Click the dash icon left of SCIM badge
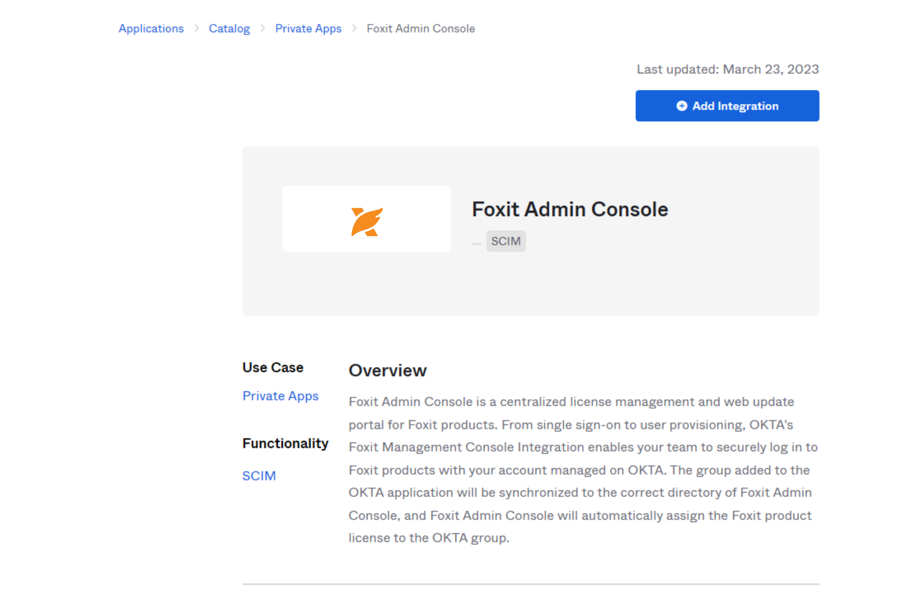This screenshot has width=904, height=597. (x=476, y=244)
